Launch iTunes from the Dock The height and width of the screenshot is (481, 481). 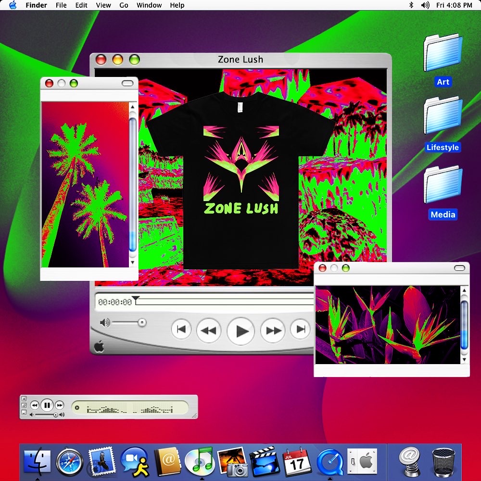pyautogui.click(x=200, y=461)
